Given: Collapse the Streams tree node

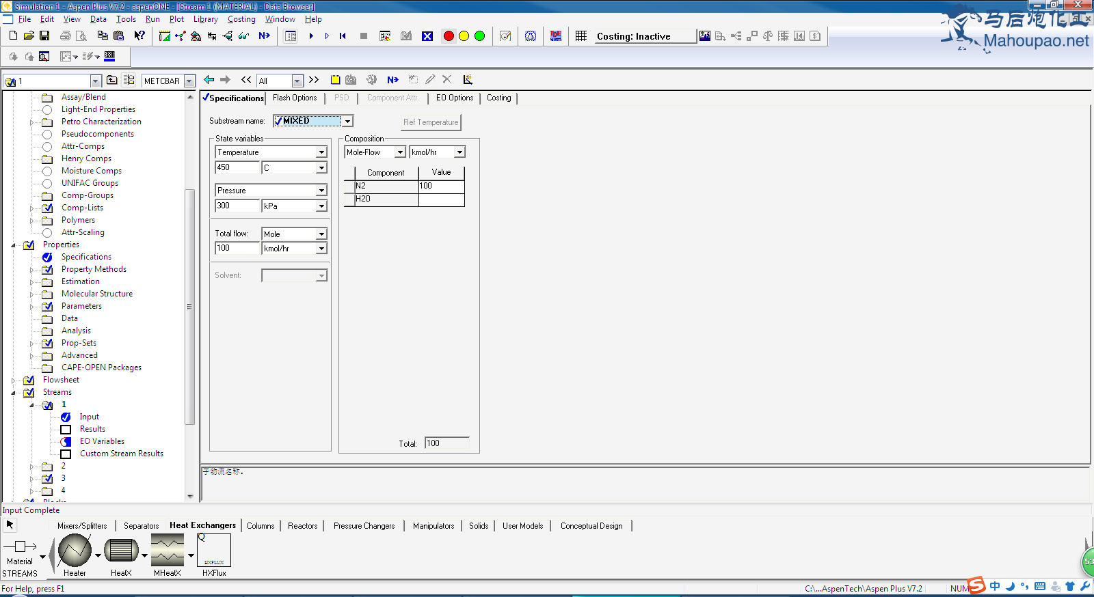Looking at the screenshot, I should click(x=13, y=393).
